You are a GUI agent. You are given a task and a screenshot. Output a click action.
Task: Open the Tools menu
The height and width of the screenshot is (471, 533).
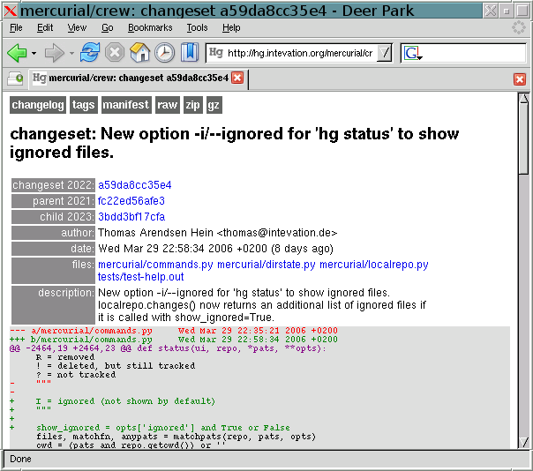(197, 27)
